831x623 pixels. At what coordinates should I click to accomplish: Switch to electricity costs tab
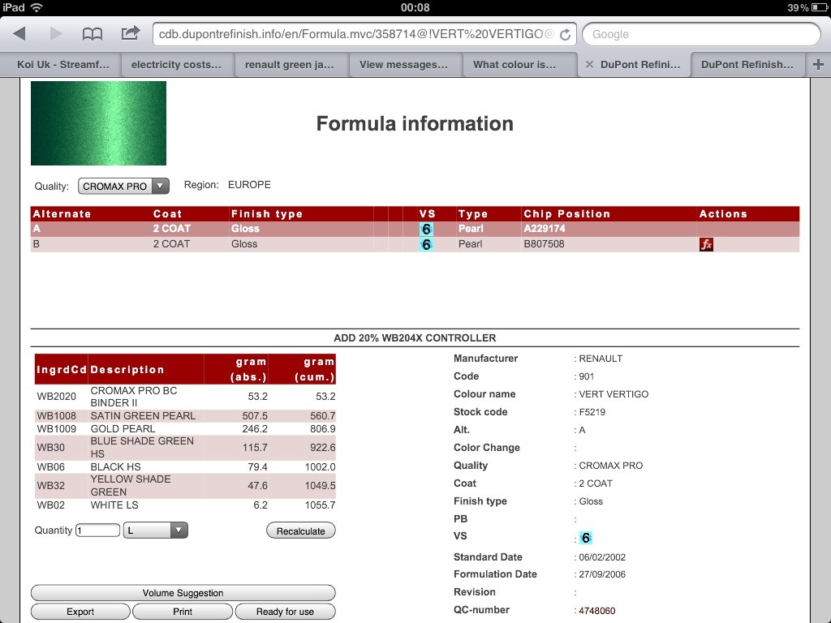tap(176, 65)
